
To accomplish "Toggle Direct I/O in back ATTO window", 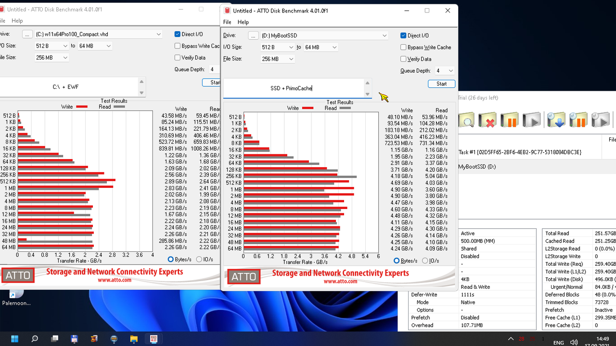I will tap(178, 34).
